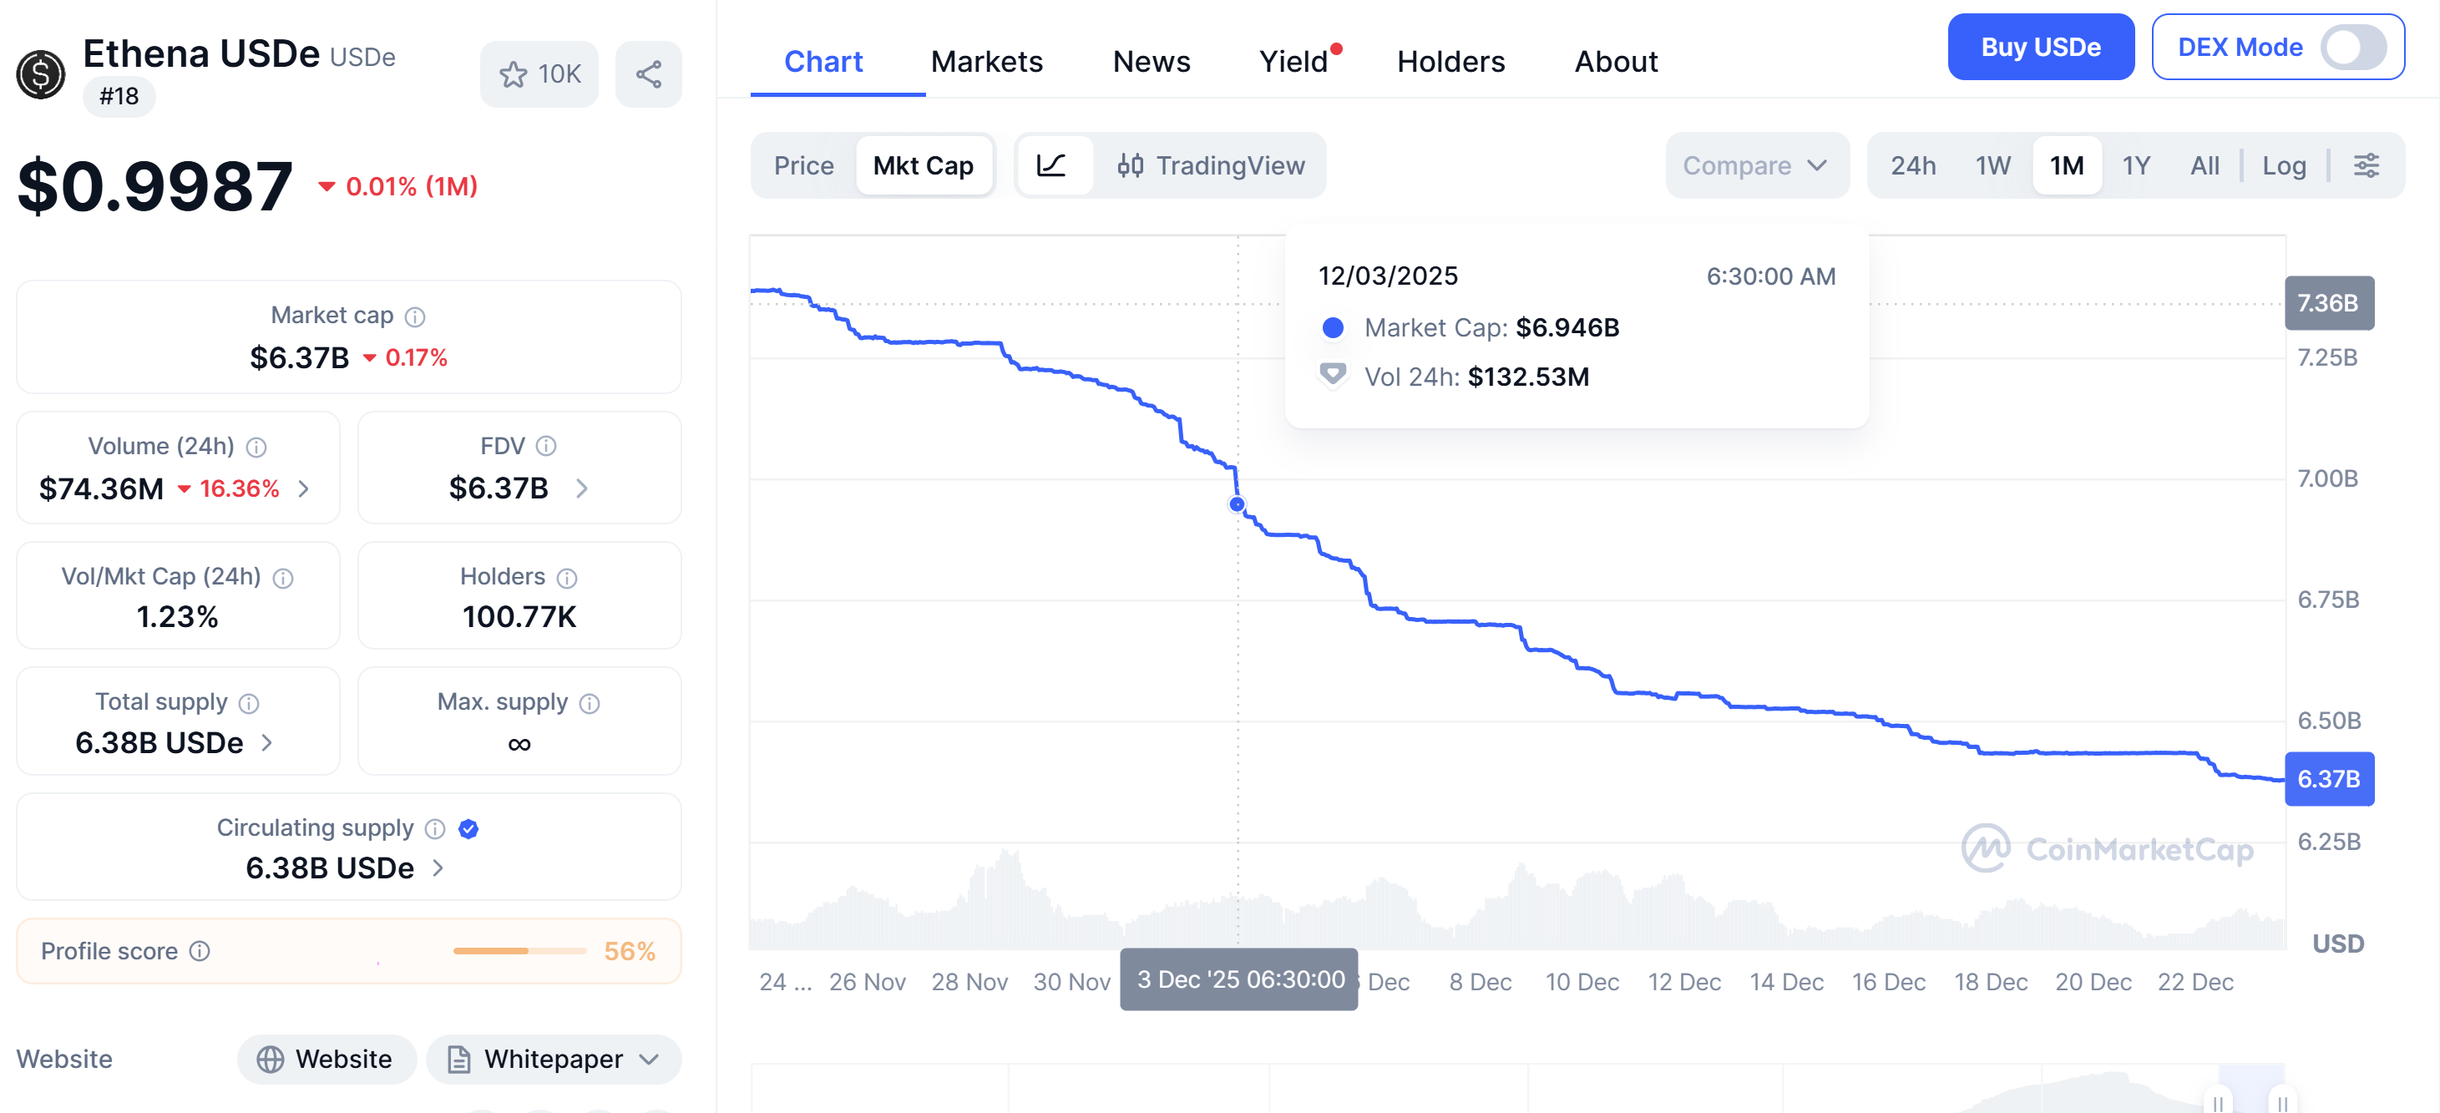Click the Market cap info icon

pyautogui.click(x=417, y=316)
